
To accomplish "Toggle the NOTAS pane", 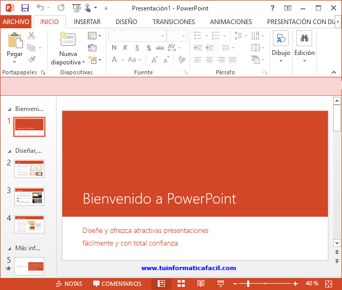I will pos(69,284).
